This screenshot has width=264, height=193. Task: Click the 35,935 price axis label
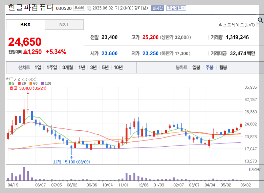click(251, 87)
